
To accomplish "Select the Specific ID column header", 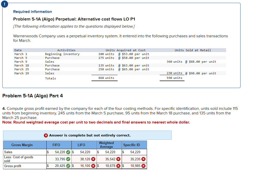I will pos(132,145).
